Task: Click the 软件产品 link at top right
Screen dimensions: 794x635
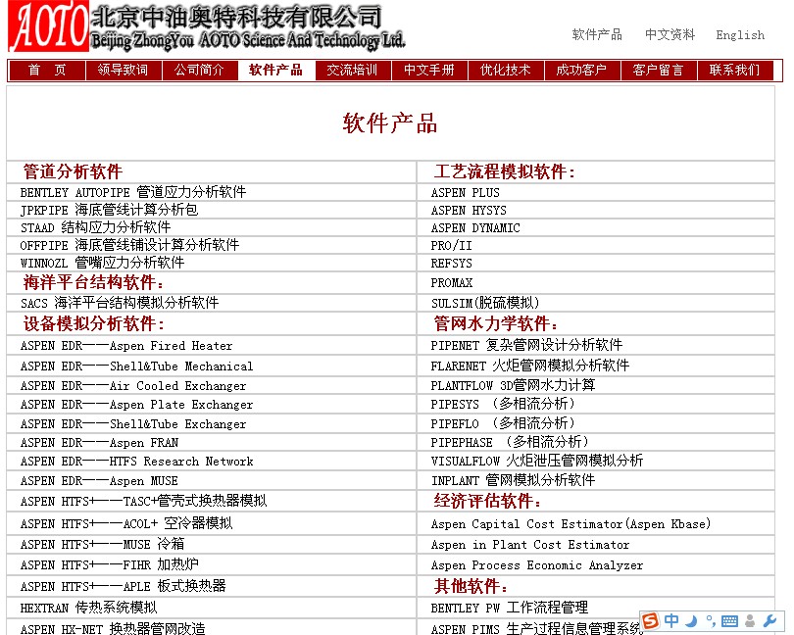Action: 597,35
